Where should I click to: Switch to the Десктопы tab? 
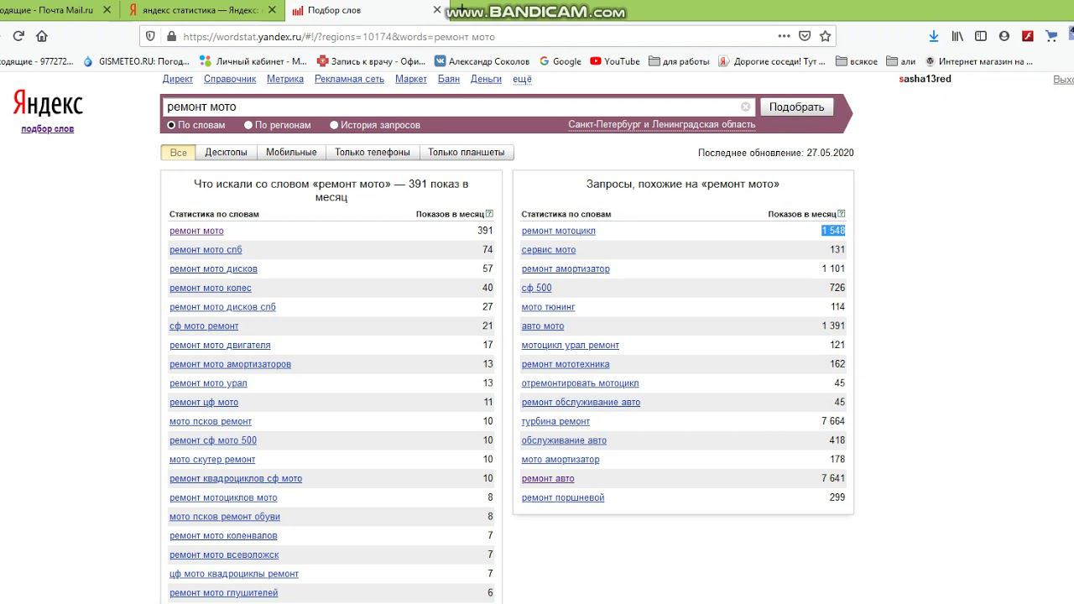click(226, 153)
